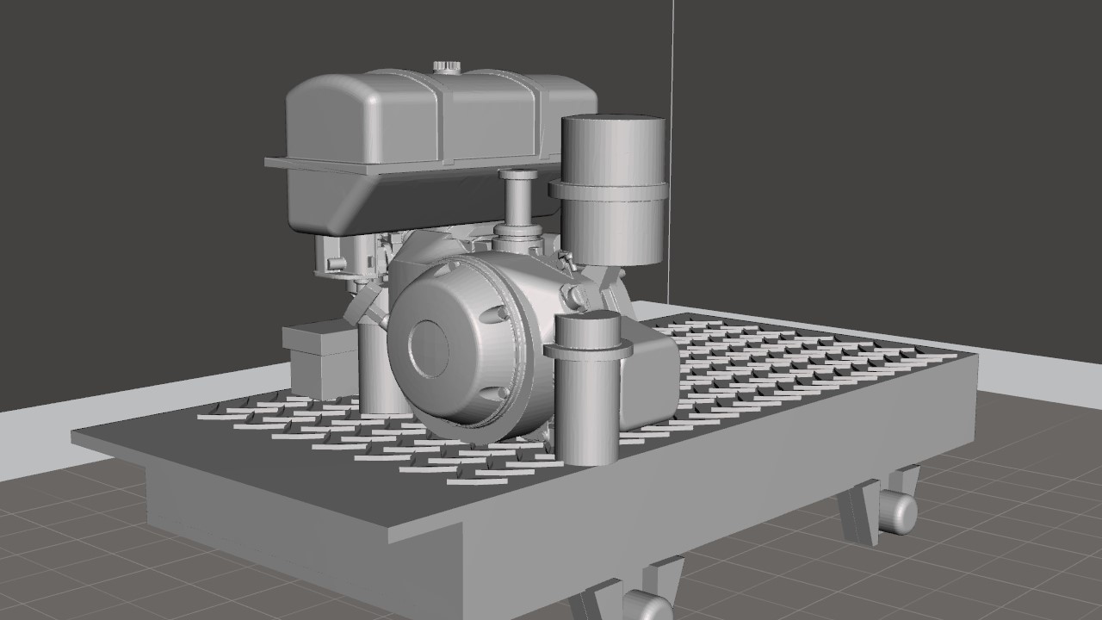Select the large air filter canister

[613, 189]
